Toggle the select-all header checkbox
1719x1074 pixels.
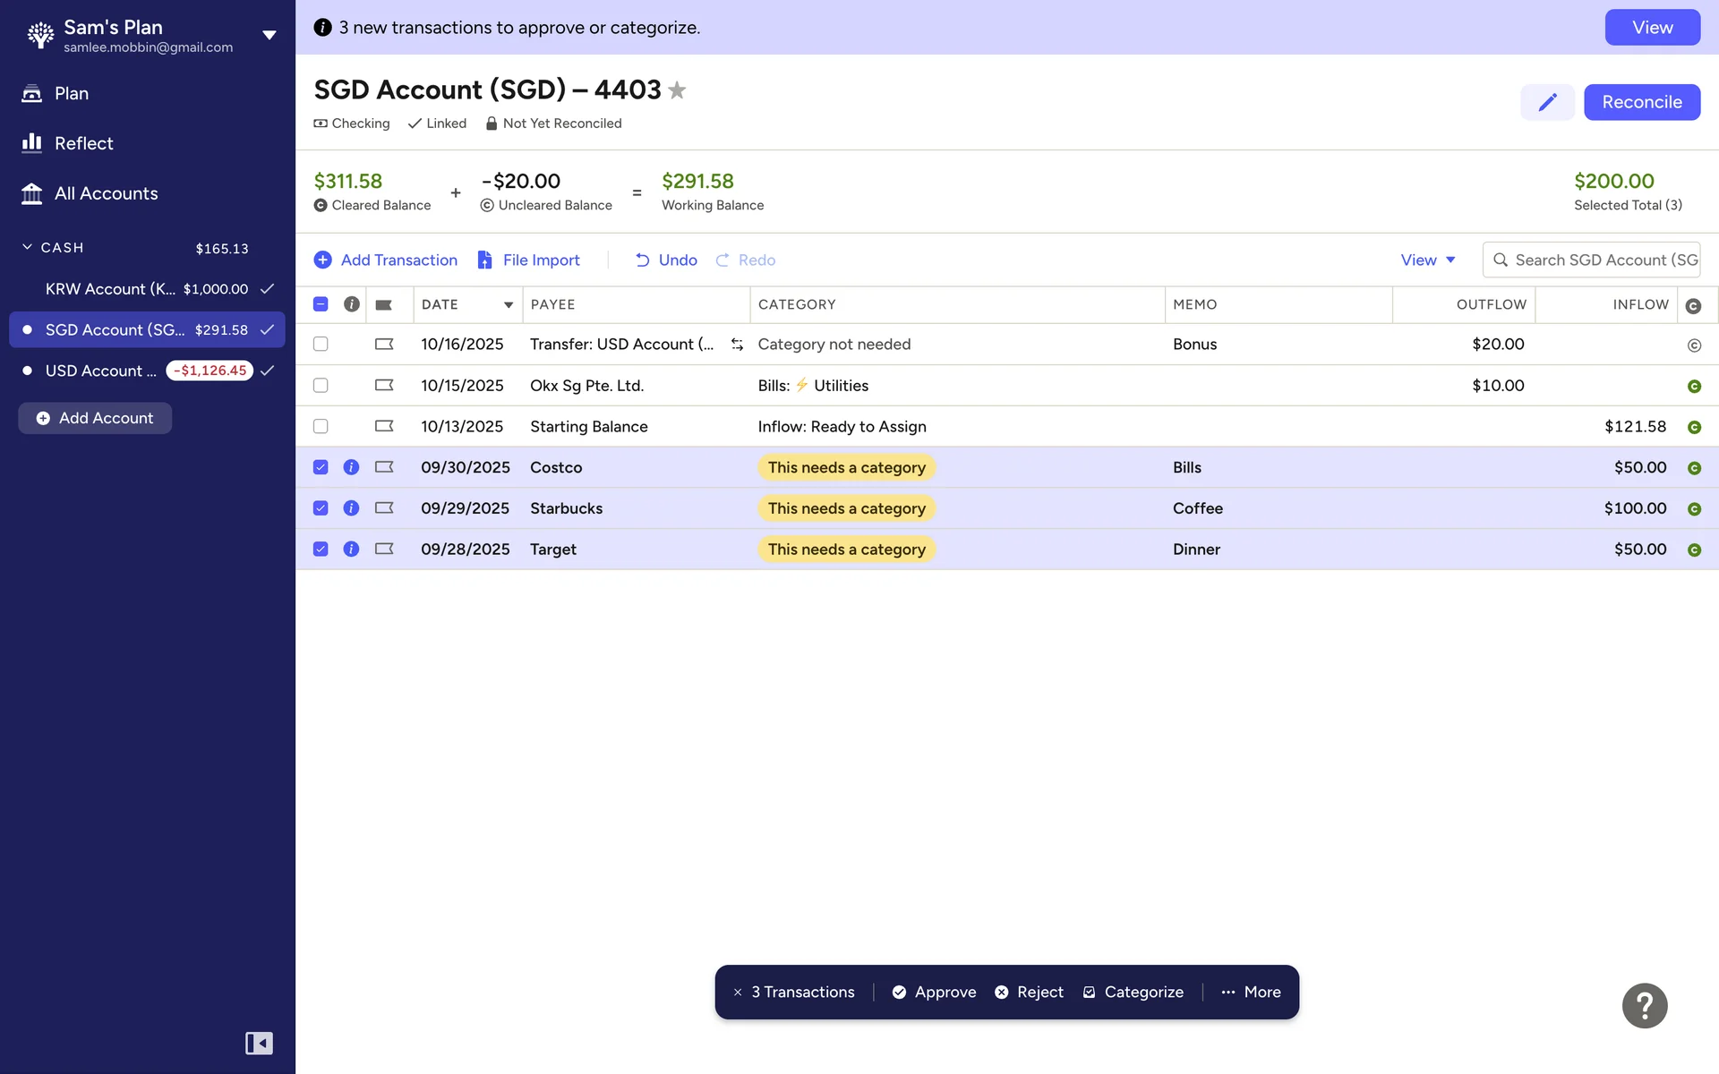point(321,304)
